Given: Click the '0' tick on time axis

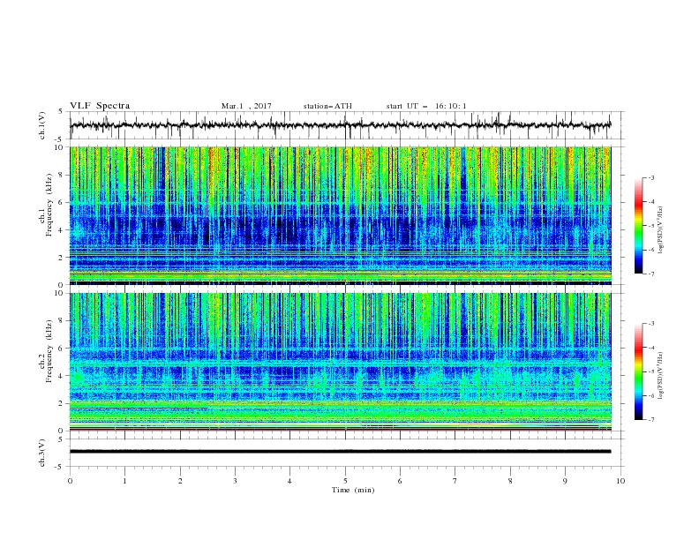Looking at the screenshot, I should click(x=70, y=481).
